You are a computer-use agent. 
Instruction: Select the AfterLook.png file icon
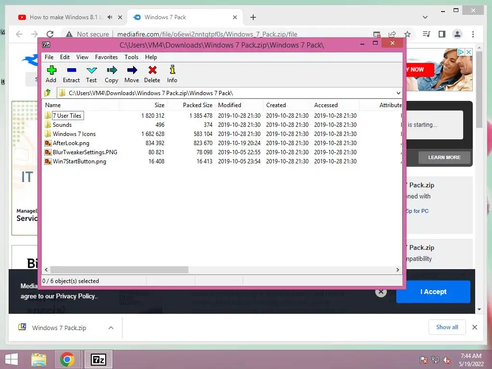48,143
